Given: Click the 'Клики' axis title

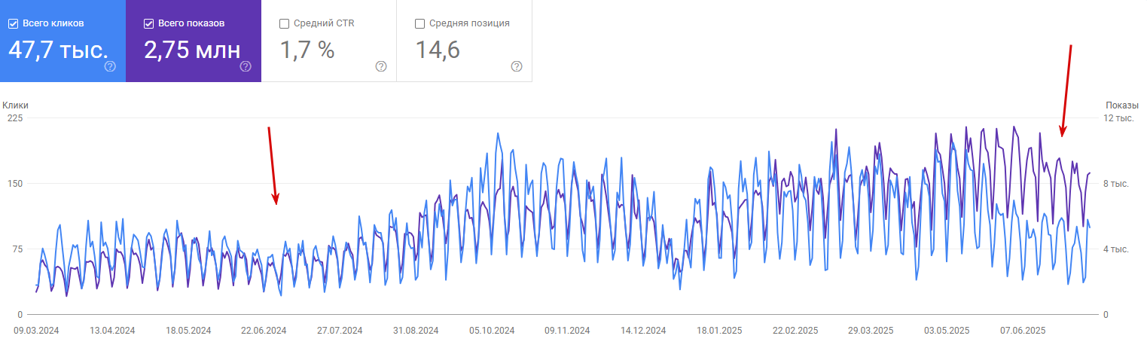Looking at the screenshot, I should tap(15, 105).
